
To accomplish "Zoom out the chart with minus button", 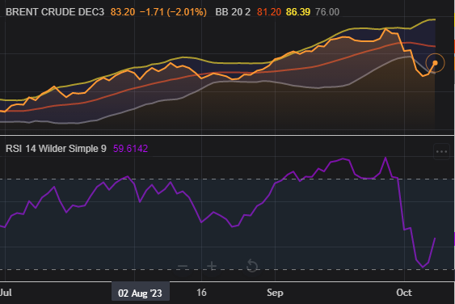I will (183, 266).
